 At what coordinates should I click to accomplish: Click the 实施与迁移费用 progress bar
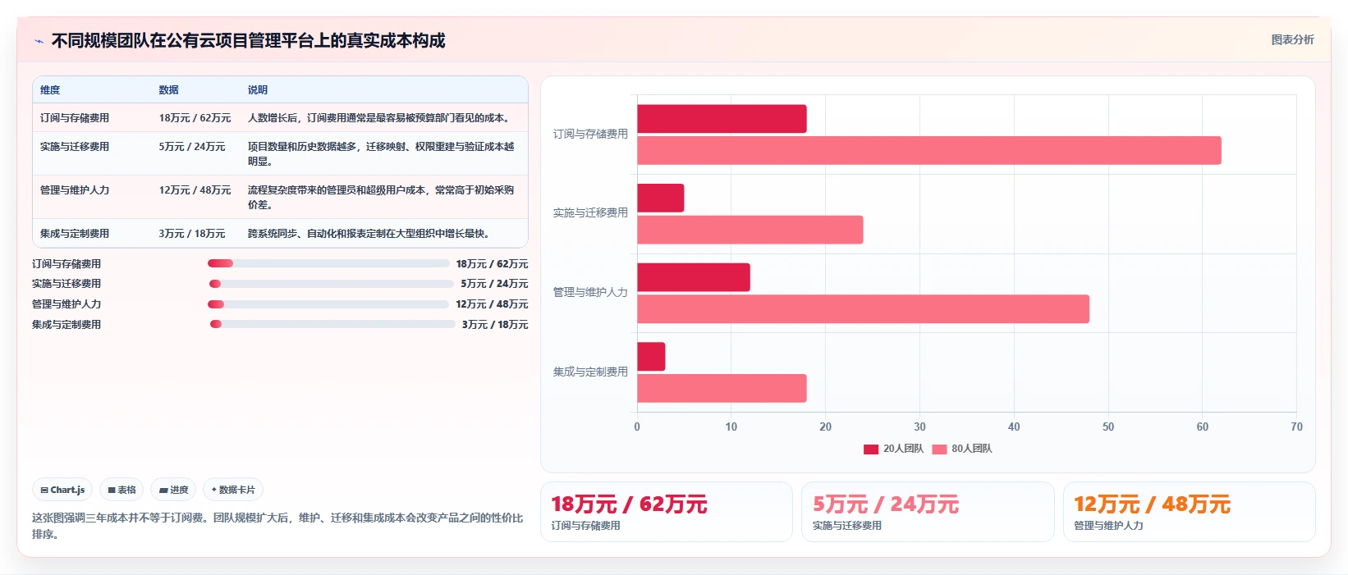(x=331, y=284)
